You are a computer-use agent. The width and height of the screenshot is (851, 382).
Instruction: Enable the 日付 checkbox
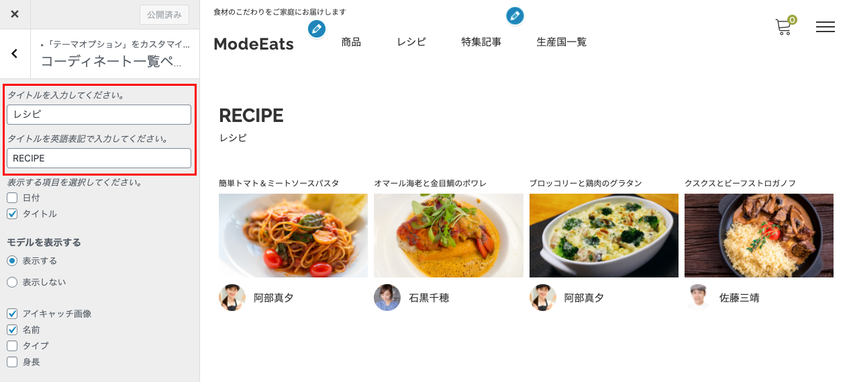[x=12, y=198]
